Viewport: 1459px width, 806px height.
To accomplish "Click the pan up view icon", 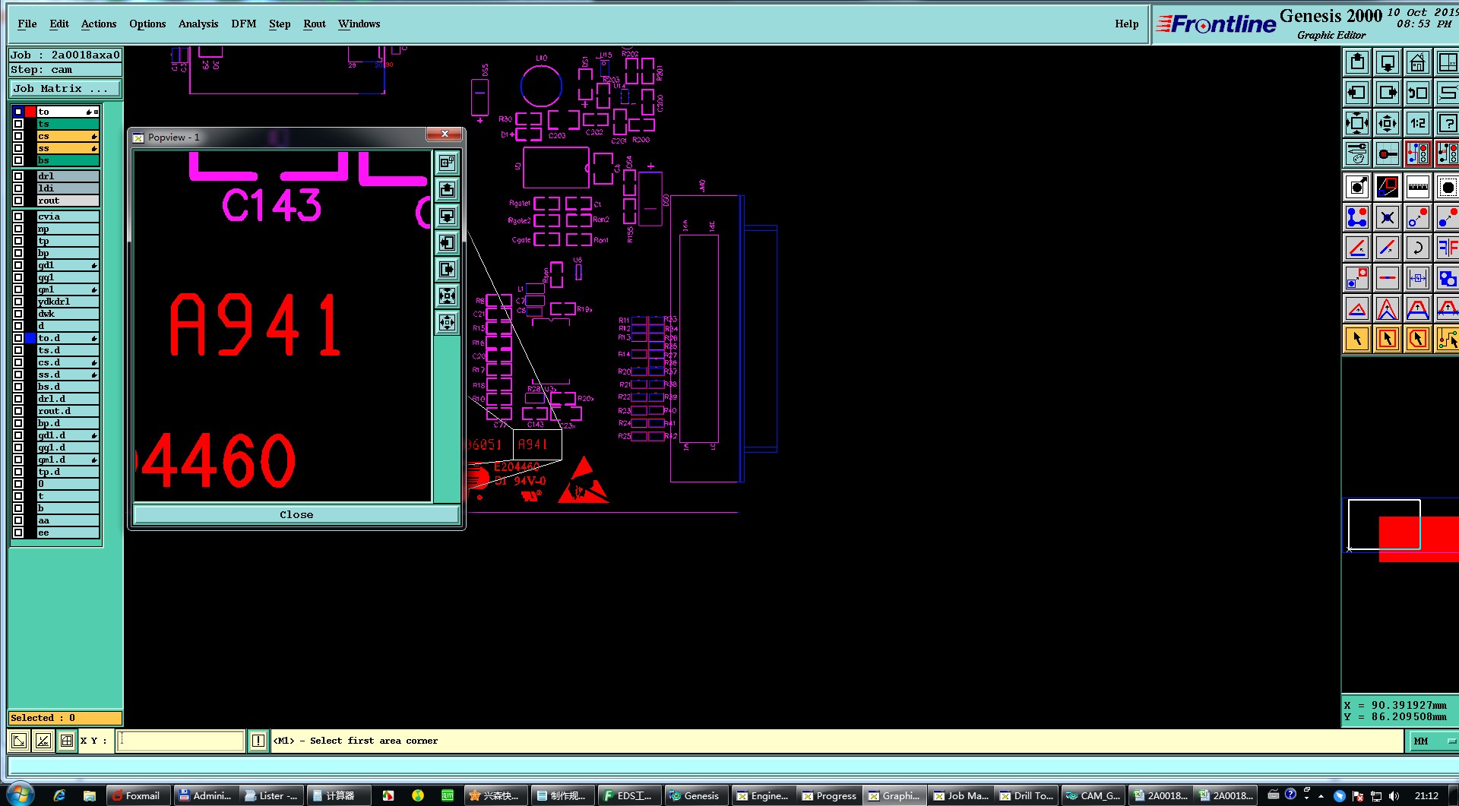I will point(1357,63).
